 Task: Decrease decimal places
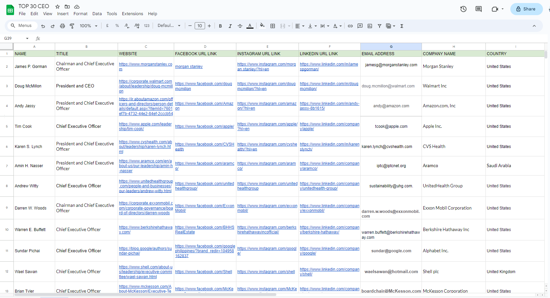click(x=127, y=26)
